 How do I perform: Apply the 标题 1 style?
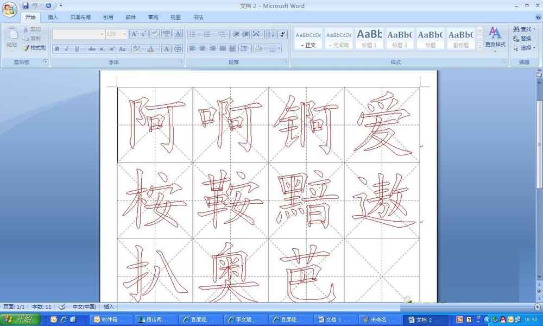point(369,39)
